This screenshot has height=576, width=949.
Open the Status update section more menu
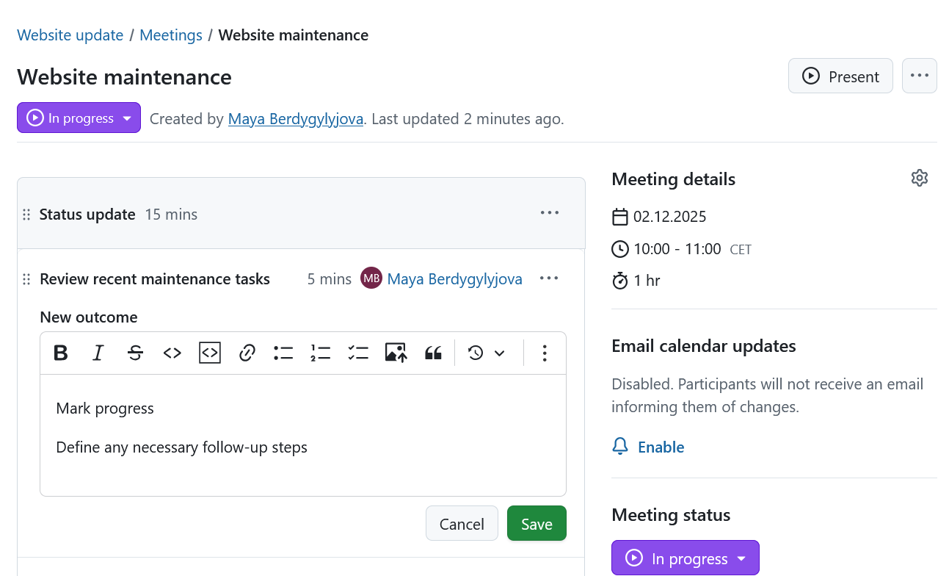pyautogui.click(x=550, y=213)
